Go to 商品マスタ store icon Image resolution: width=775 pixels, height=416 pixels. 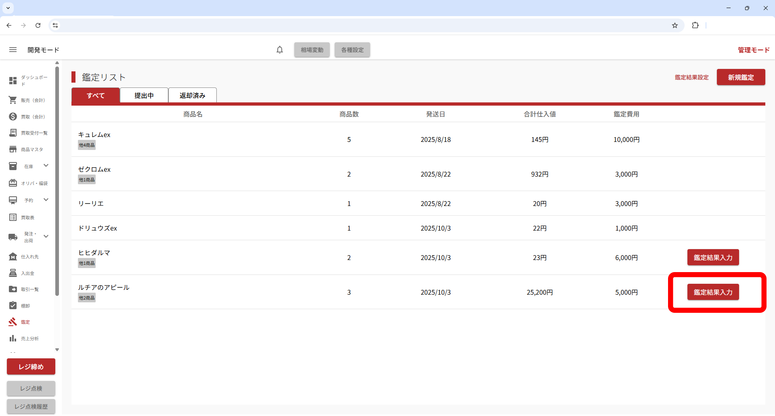click(x=13, y=149)
